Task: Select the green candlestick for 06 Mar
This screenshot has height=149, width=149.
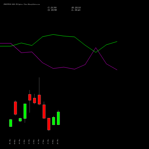Action: click(11, 123)
